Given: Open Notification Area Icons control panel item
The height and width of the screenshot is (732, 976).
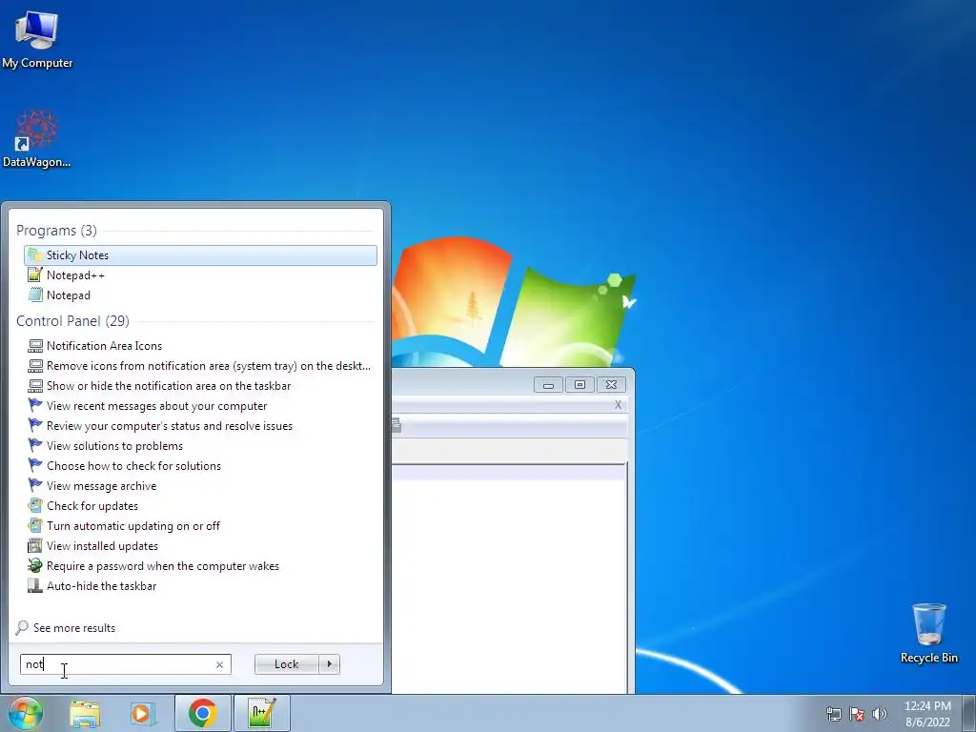Looking at the screenshot, I should [x=200, y=345].
